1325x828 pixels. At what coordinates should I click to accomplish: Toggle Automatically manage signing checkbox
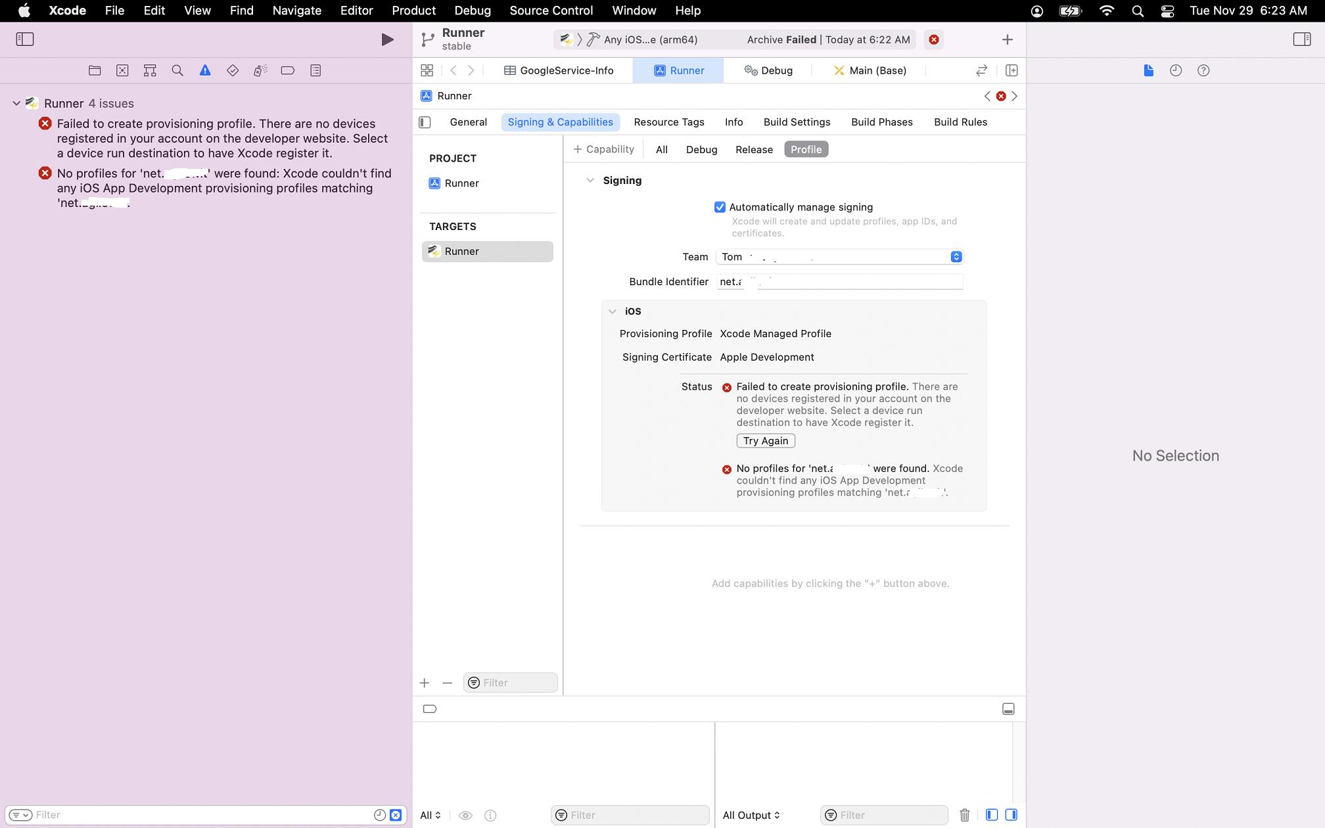(720, 207)
